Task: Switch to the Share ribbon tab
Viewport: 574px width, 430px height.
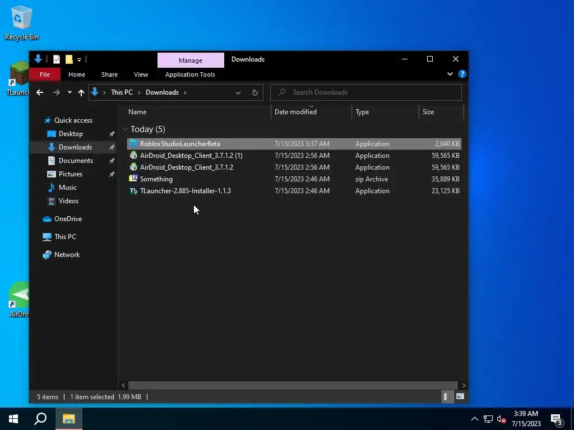Action: [x=109, y=74]
